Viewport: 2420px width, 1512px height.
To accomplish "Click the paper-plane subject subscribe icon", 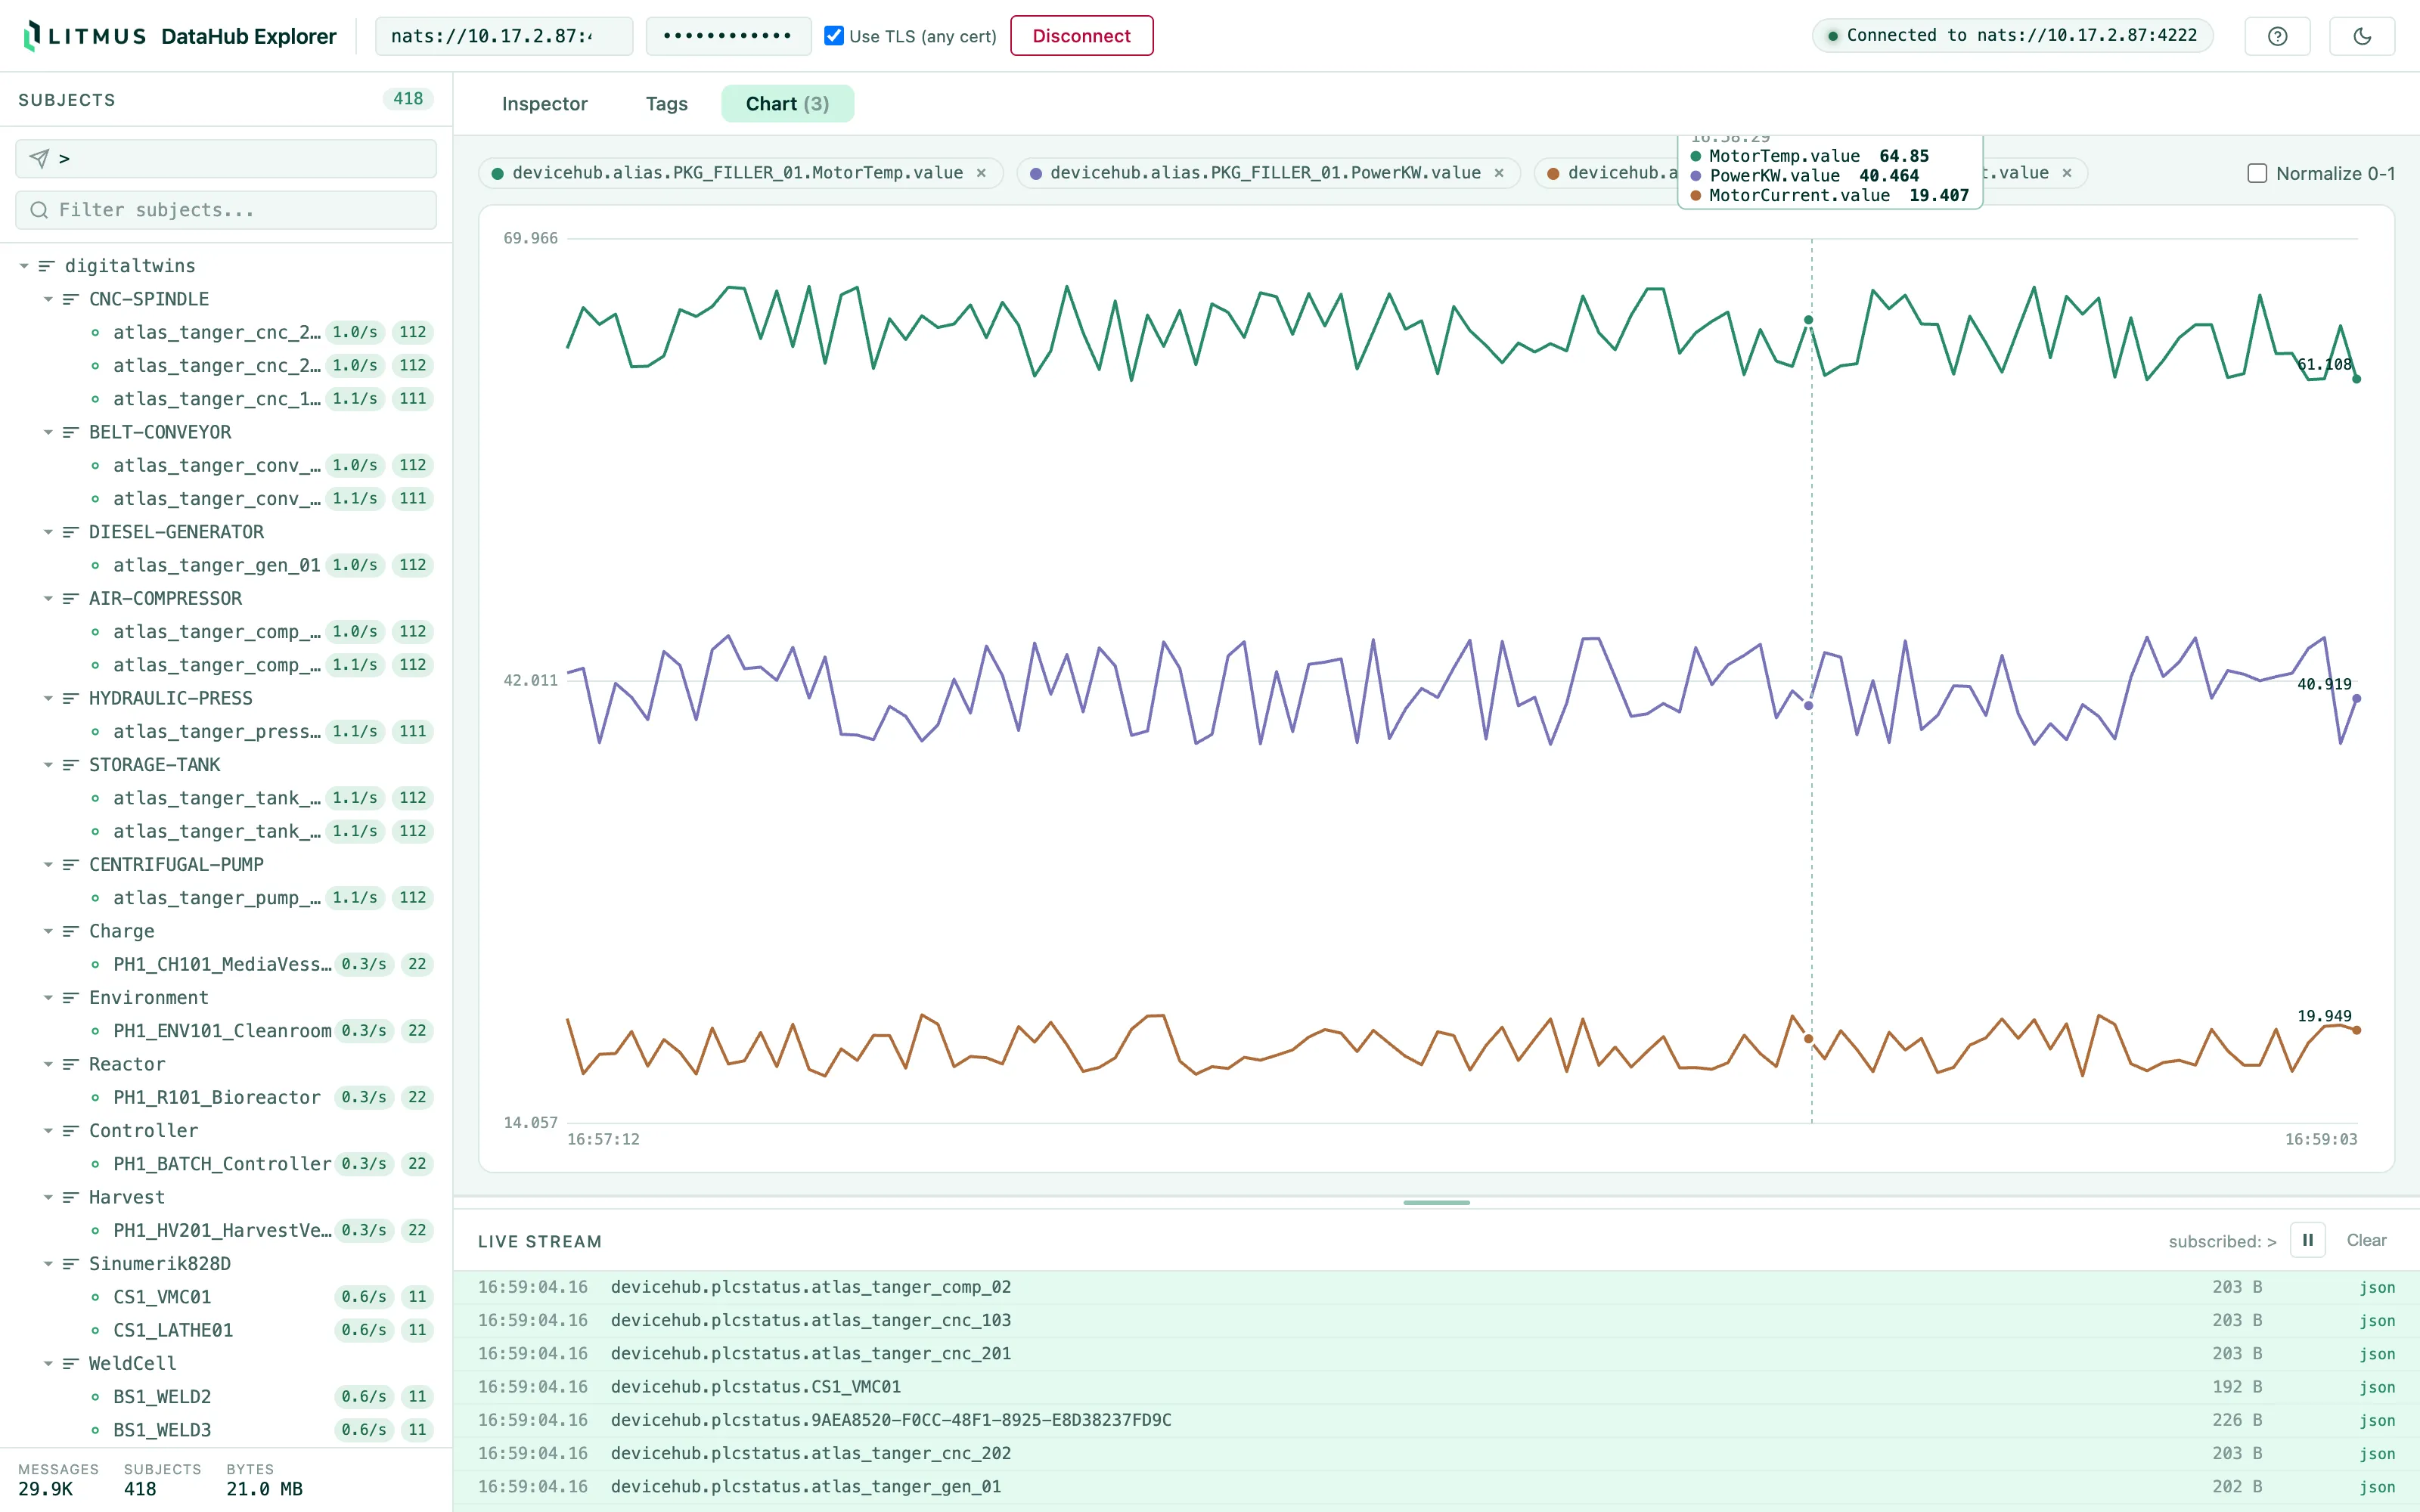I will point(39,158).
